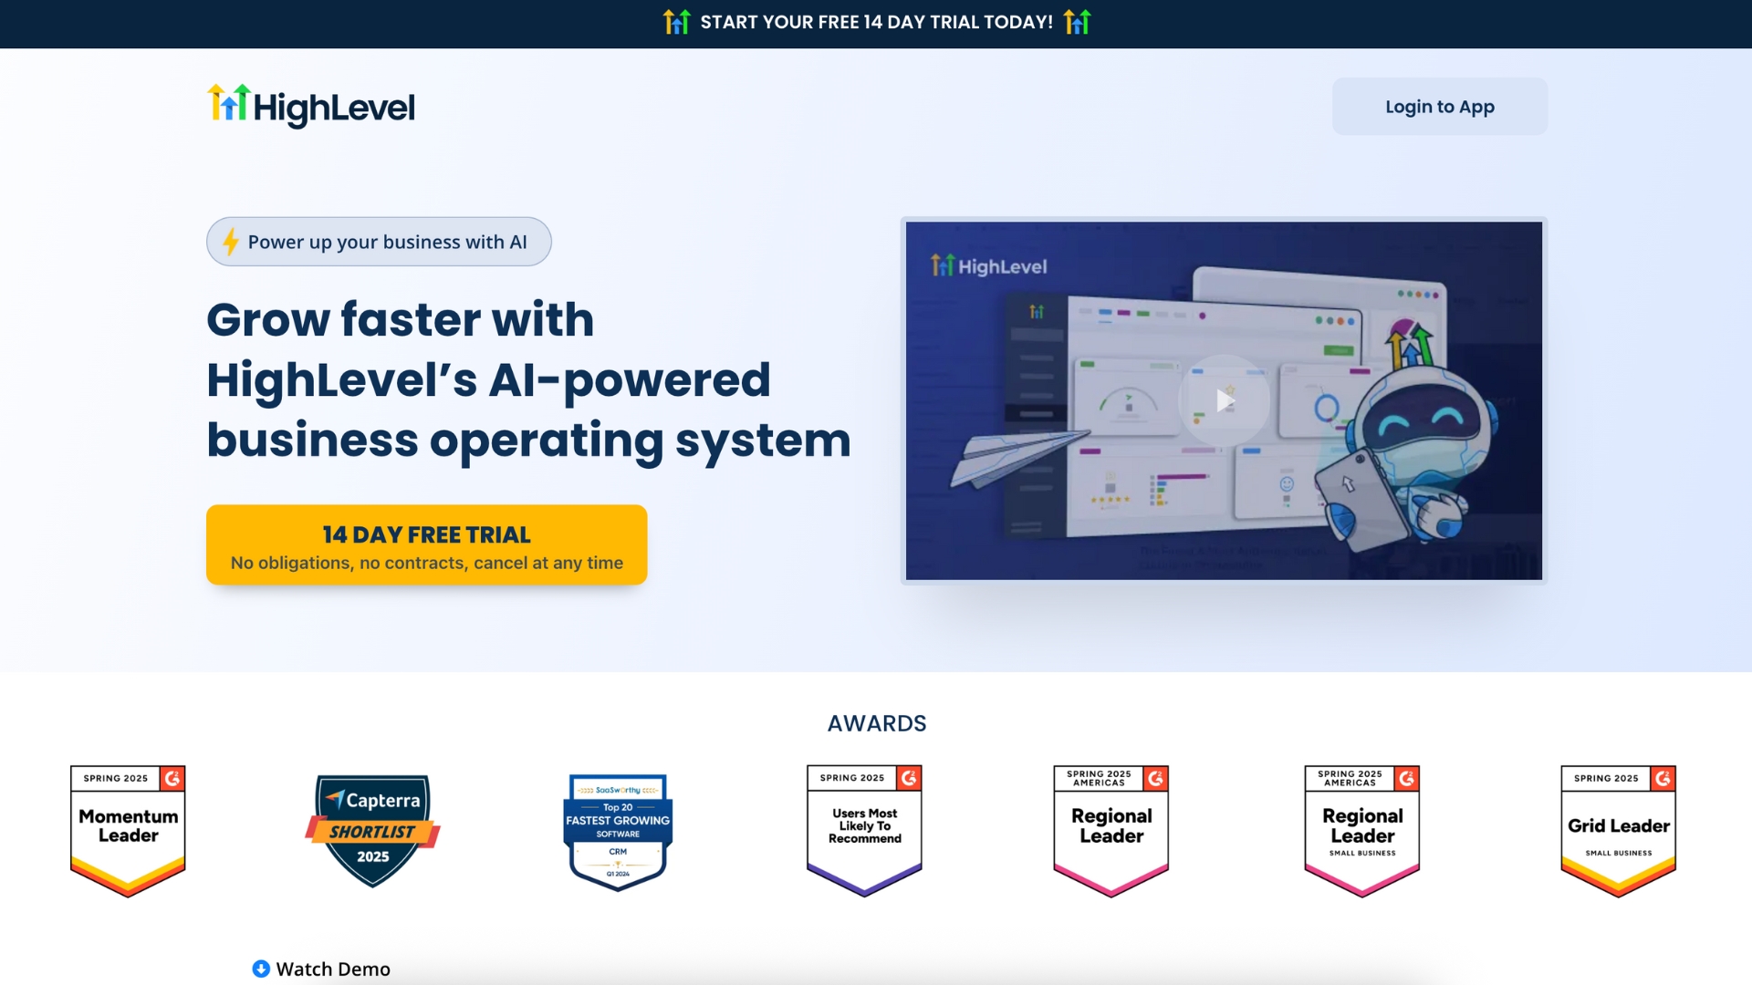Click right arrows icon in top banner
The height and width of the screenshot is (985, 1752).
click(x=1077, y=22)
